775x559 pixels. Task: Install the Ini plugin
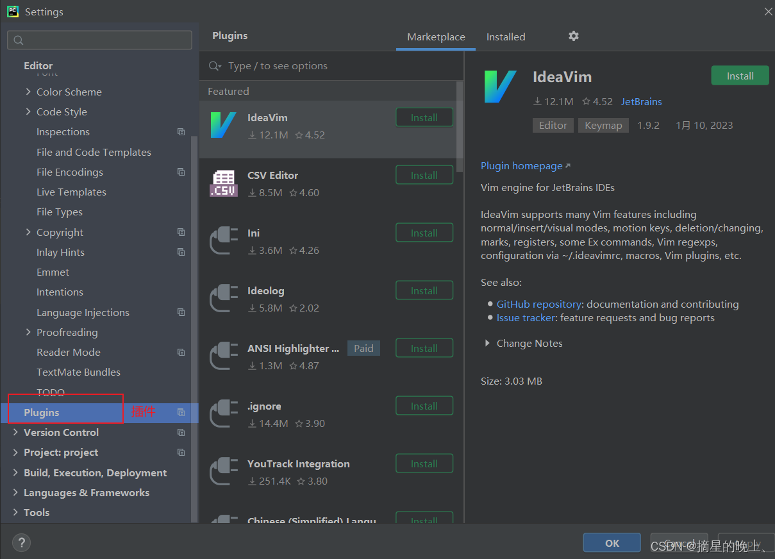point(424,233)
